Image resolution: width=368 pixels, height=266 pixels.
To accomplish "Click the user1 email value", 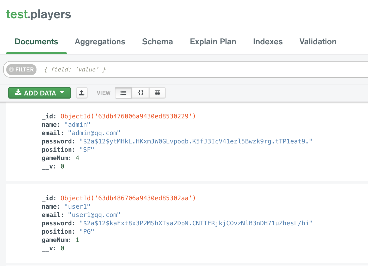I will coord(94,215).
